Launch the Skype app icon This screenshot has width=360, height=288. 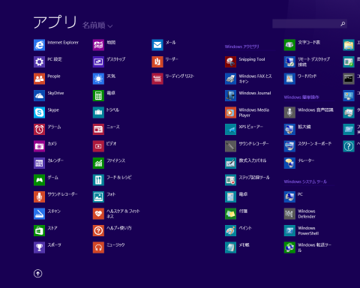(39, 112)
